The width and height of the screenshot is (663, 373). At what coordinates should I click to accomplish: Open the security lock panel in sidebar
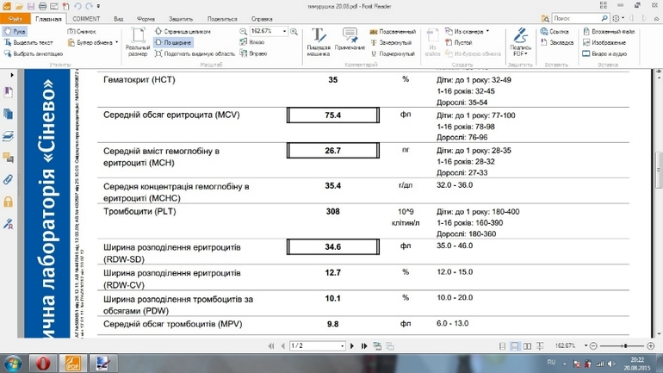pyautogui.click(x=9, y=202)
